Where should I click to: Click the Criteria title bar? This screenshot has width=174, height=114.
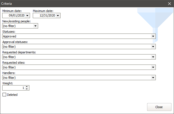(x=84, y=4)
